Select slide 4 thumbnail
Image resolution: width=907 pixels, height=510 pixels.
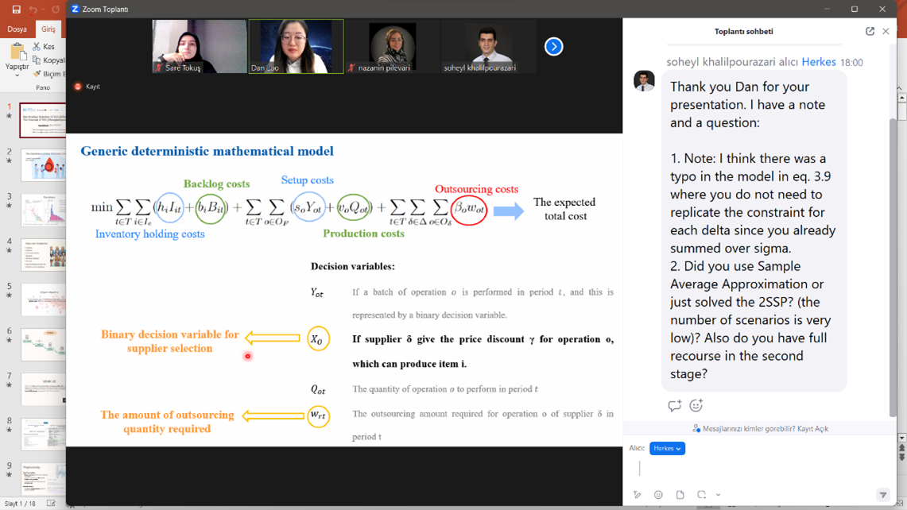pyautogui.click(x=43, y=255)
